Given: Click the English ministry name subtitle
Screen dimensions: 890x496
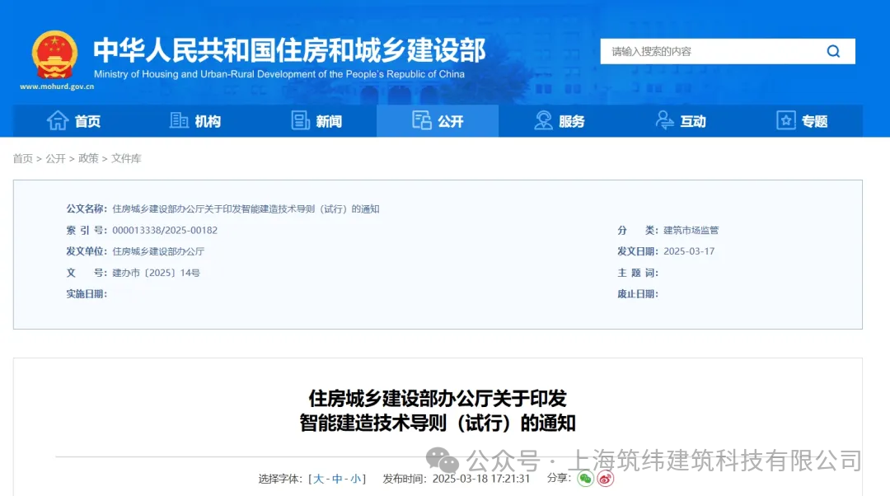Looking at the screenshot, I should (279, 74).
